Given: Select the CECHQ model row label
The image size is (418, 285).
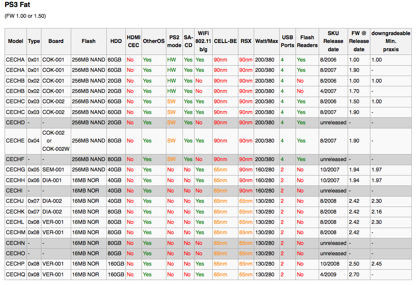Looking at the screenshot, I should [15, 274].
